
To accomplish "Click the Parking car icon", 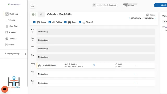I will [53, 22].
